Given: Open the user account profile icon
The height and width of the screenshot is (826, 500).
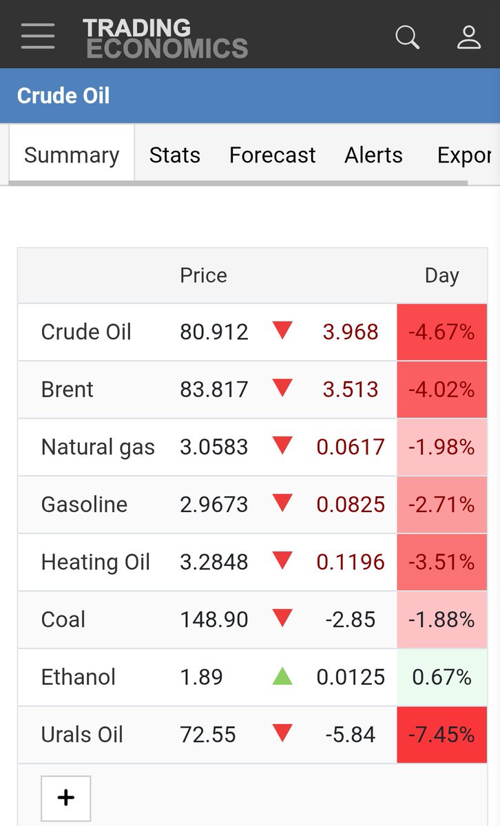Looking at the screenshot, I should [469, 36].
